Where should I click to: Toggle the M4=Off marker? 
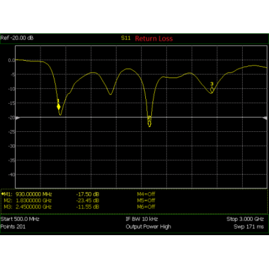pos(146,194)
